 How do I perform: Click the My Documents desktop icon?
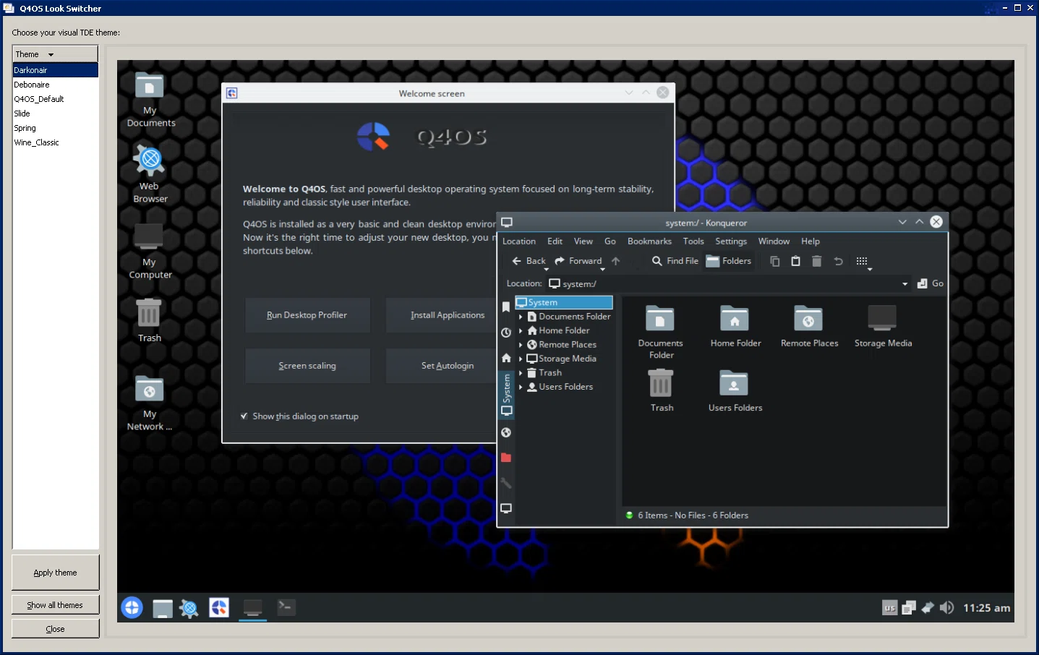(x=150, y=100)
